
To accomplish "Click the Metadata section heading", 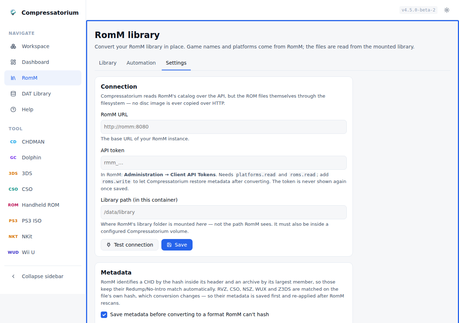I will point(116,272).
